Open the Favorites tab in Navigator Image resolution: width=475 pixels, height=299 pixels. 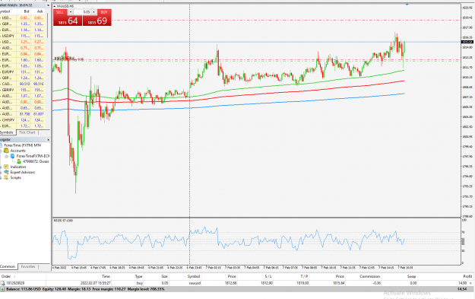(x=28, y=267)
